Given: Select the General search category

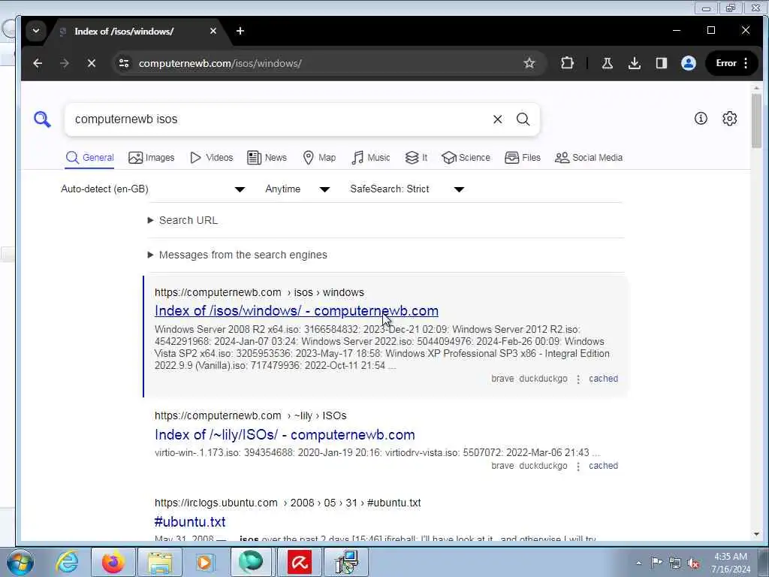Looking at the screenshot, I should coord(90,158).
